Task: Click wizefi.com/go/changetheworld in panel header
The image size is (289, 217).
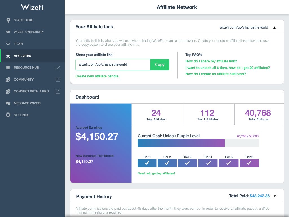Action: [x=244, y=27]
